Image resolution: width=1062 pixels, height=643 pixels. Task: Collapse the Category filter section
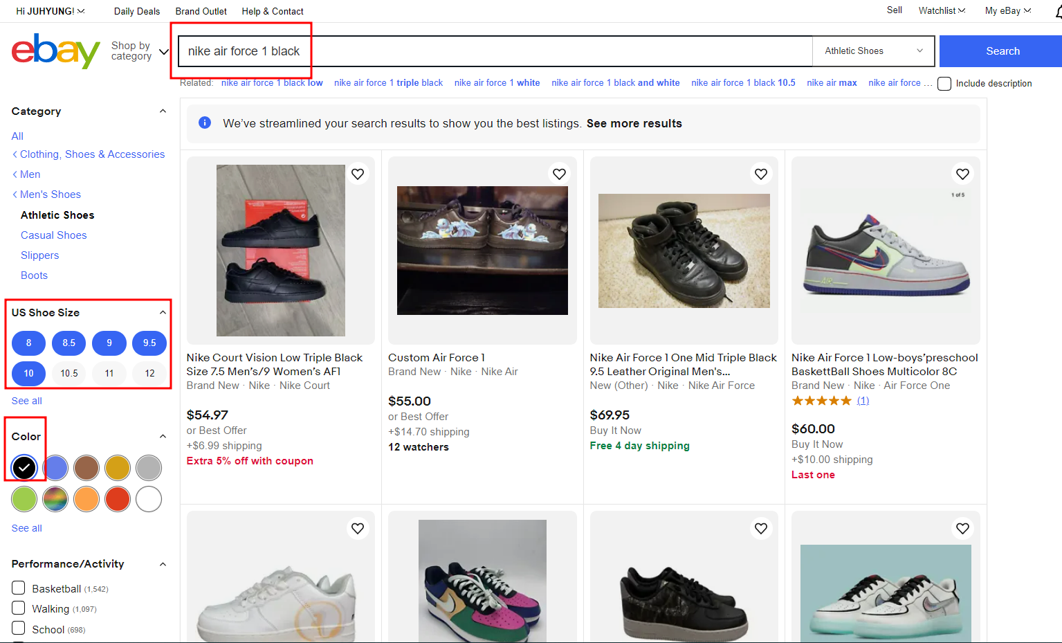coord(163,111)
